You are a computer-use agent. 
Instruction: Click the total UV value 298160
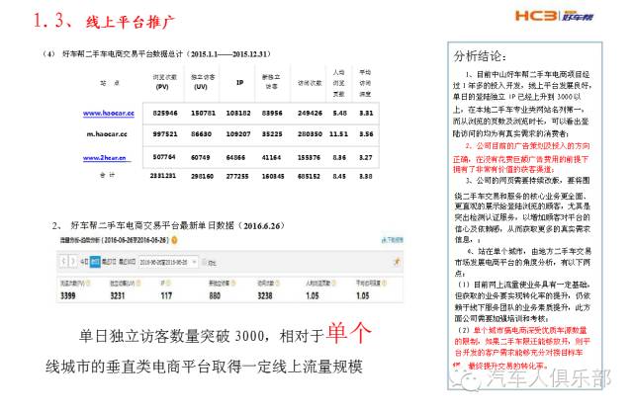pyautogui.click(x=202, y=176)
